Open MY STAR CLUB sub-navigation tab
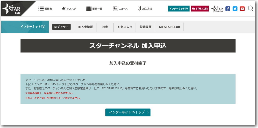The width and height of the screenshot is (258, 128). click(170, 27)
